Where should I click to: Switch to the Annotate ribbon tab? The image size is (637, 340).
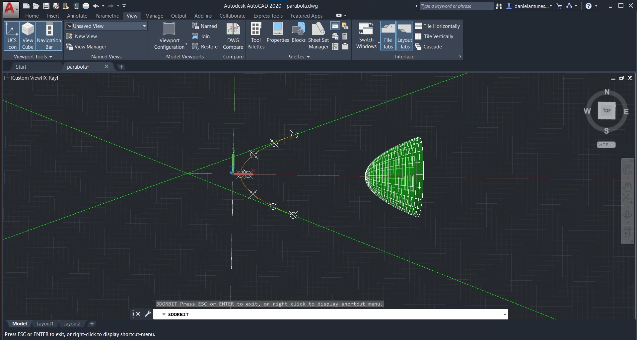coord(77,16)
